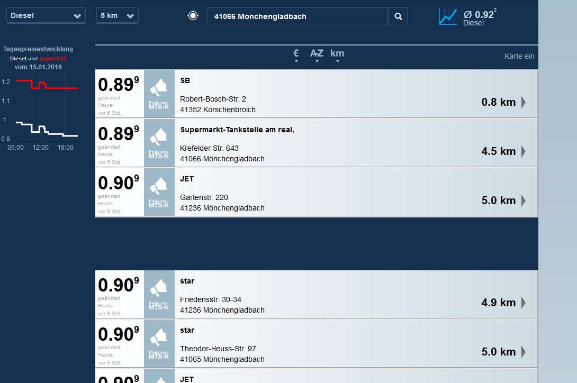This screenshot has height=383, width=577.
Task: Click 41352 Korschenbroich text
Action: point(218,110)
